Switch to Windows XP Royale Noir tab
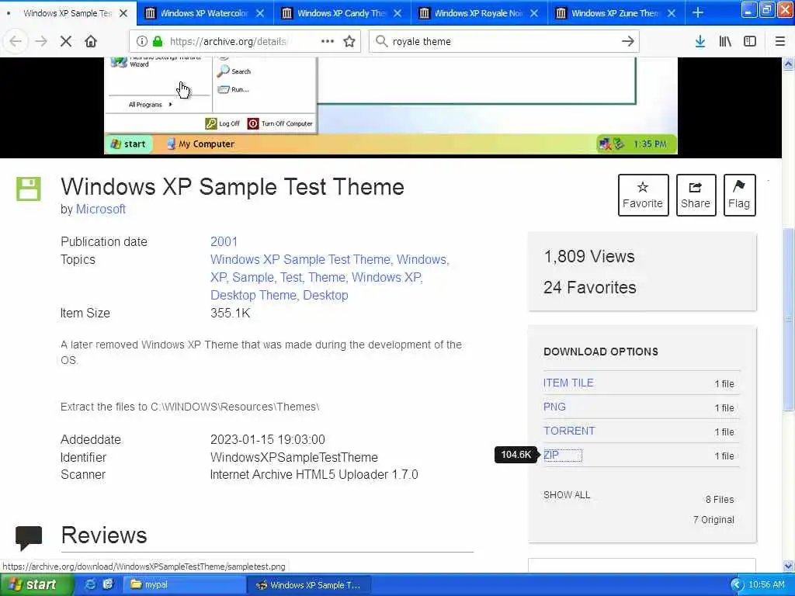The width and height of the screenshot is (795, 596). click(x=479, y=13)
